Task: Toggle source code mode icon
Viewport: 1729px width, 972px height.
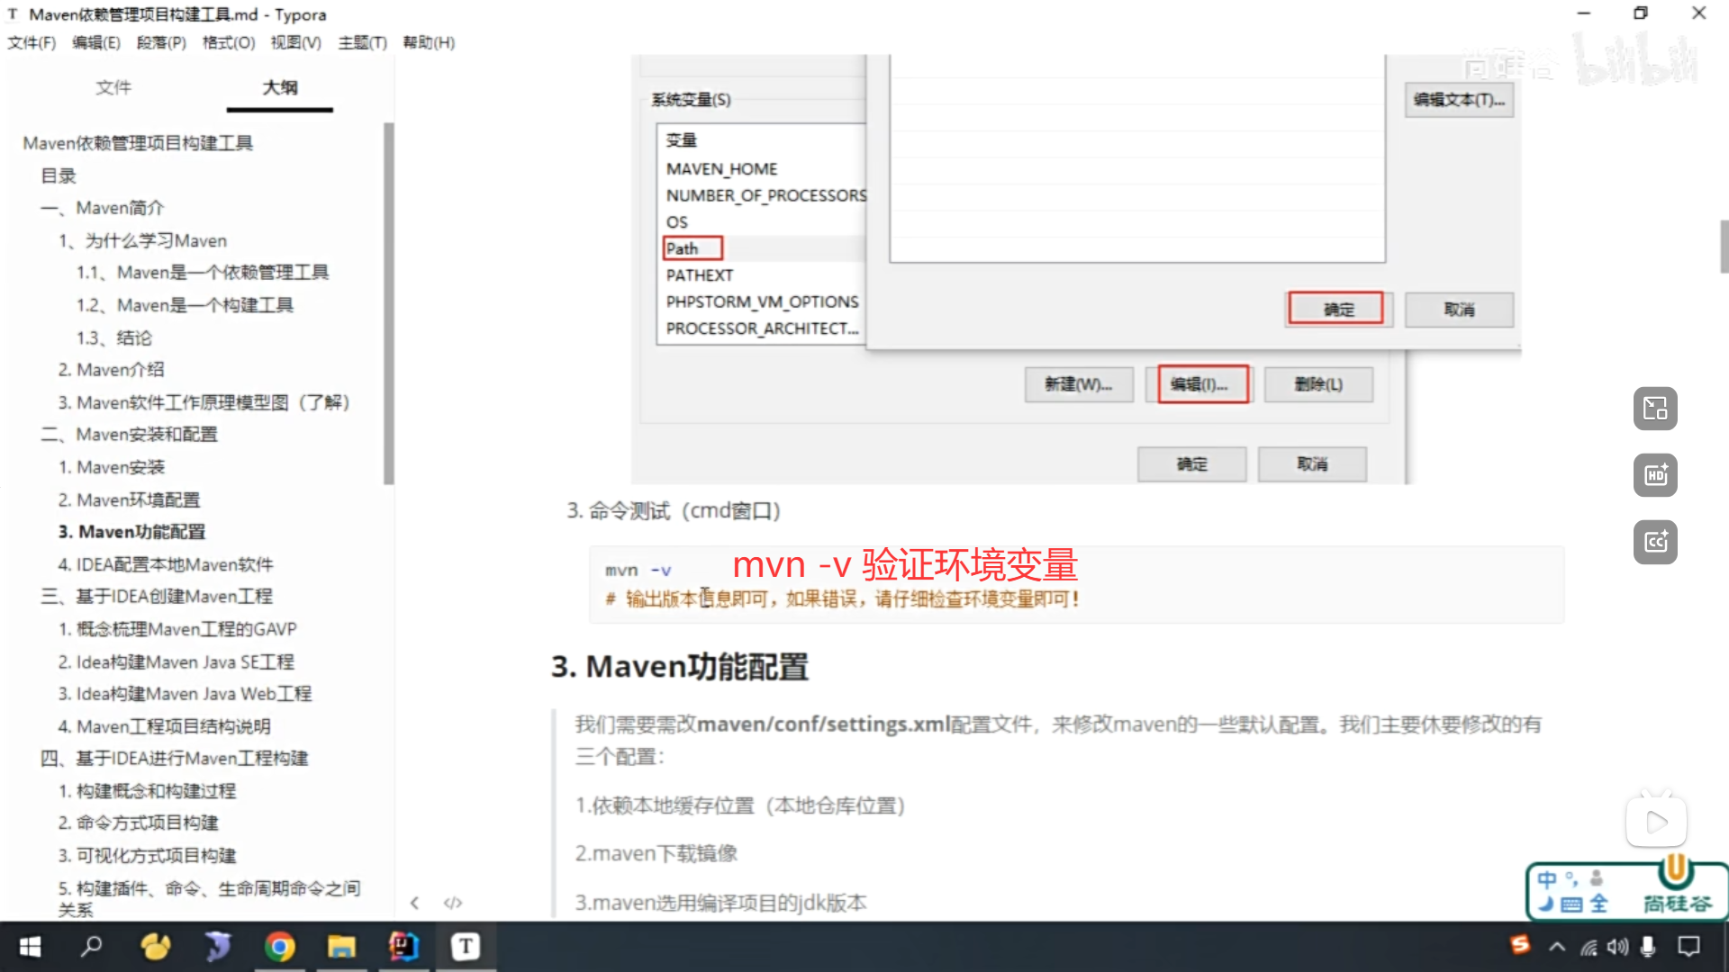Action: point(453,903)
